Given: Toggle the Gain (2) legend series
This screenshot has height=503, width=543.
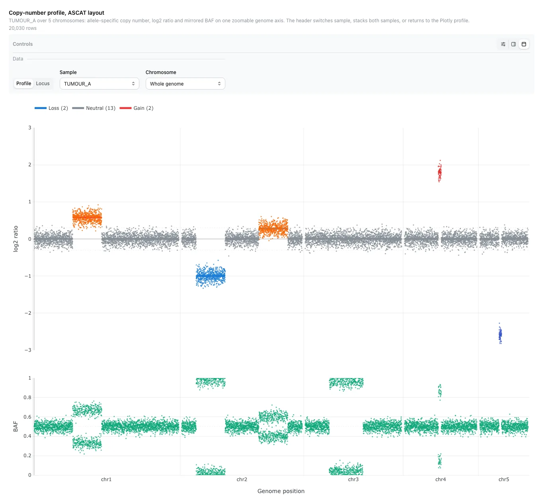Looking at the screenshot, I should tap(137, 108).
